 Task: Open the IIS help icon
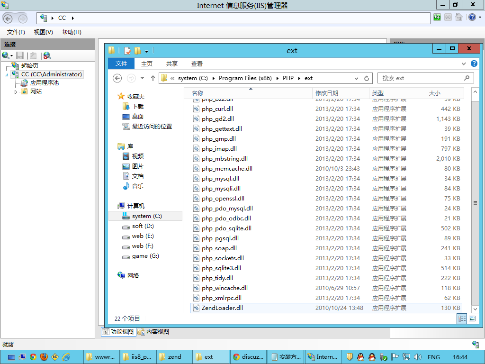coord(472,18)
